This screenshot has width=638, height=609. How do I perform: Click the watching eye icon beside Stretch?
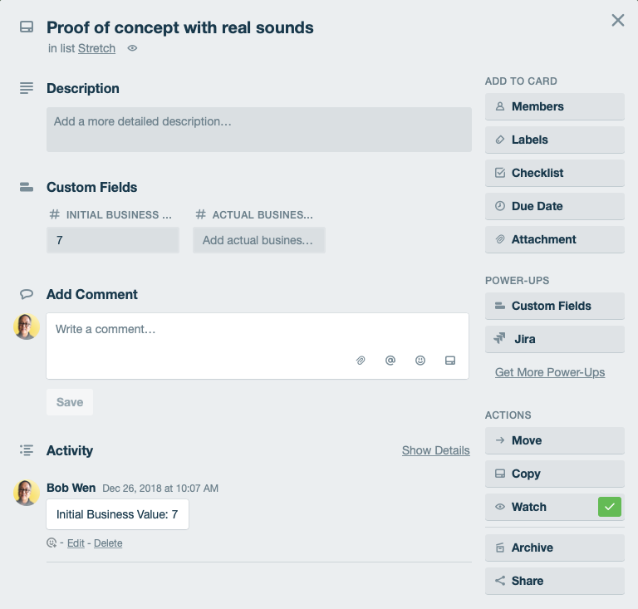[132, 49]
